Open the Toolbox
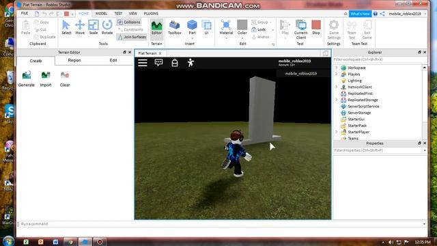Screen dimensions: 437x246 coord(175,27)
